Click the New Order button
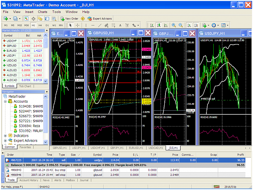Screen dimensions: 253x190 coord(69,19)
